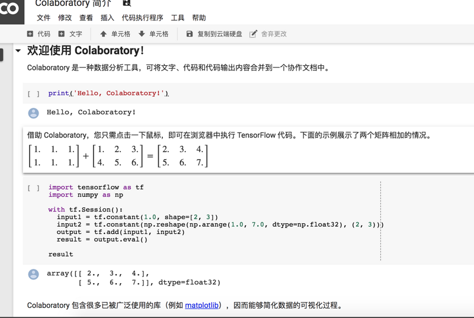
Task: Click the array dtype=float32 output
Action: point(134,278)
